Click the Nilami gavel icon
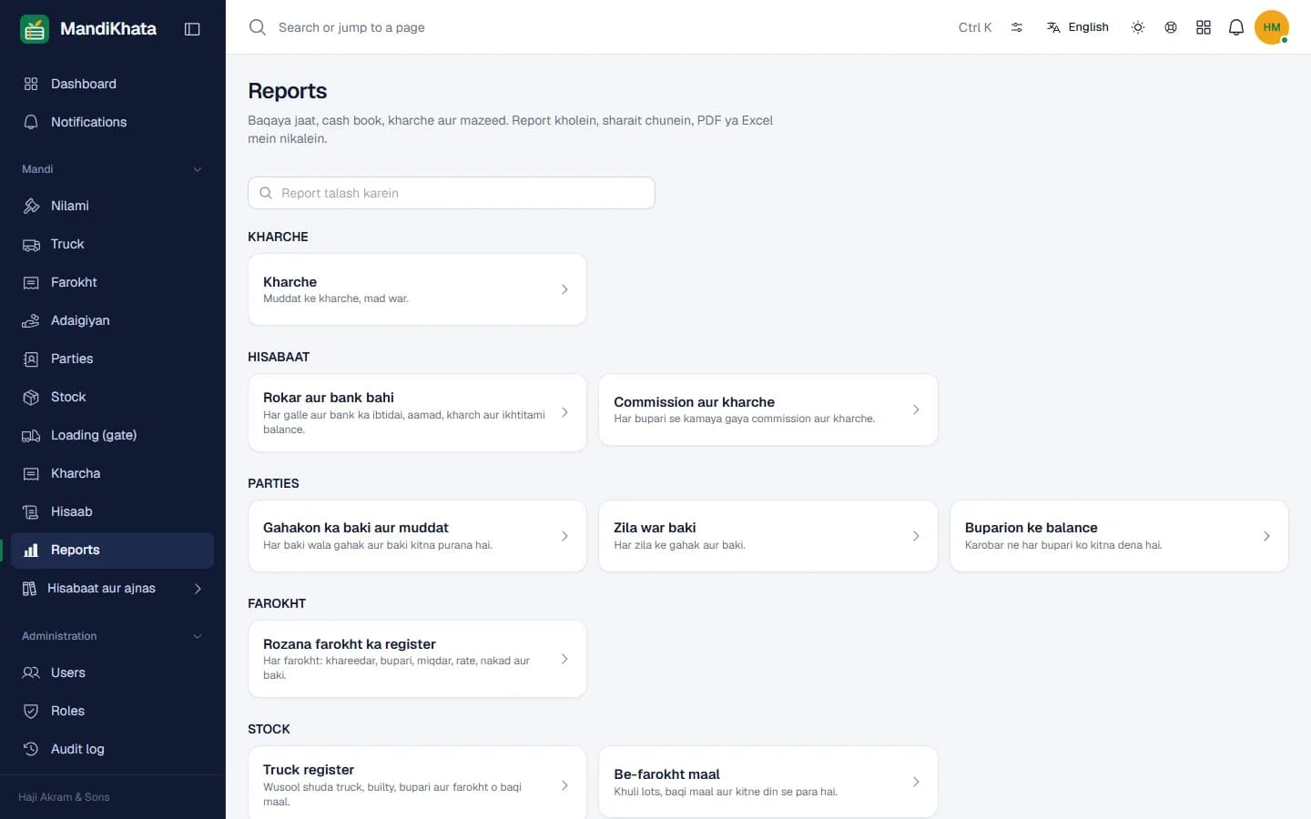The image size is (1311, 819). click(31, 206)
